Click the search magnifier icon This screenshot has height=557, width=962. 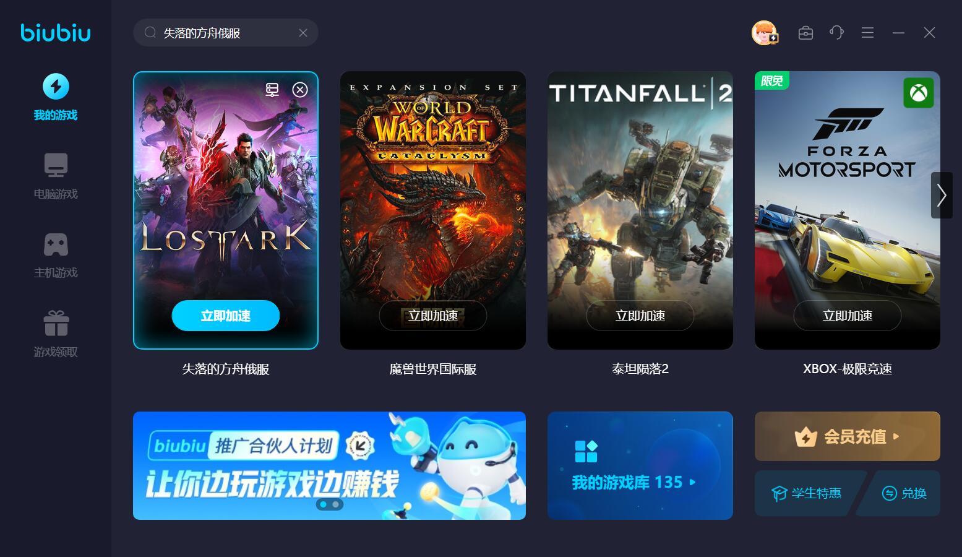pyautogui.click(x=150, y=33)
